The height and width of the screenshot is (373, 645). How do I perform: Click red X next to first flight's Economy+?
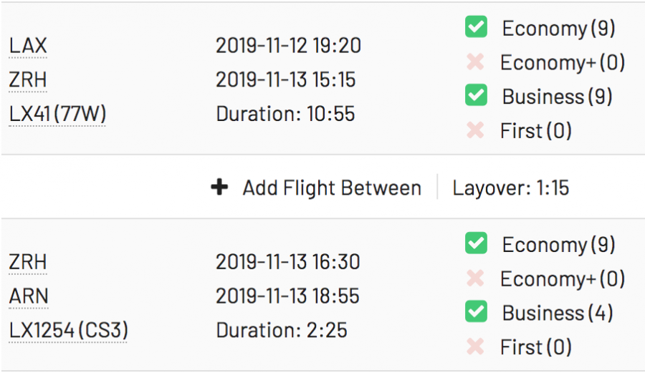pyautogui.click(x=475, y=62)
